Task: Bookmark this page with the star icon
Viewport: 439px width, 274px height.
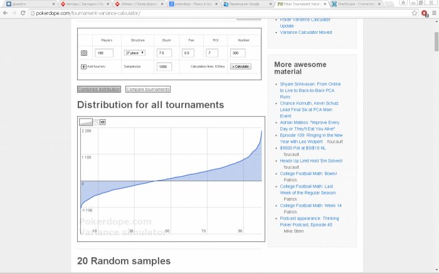Action: (x=415, y=13)
